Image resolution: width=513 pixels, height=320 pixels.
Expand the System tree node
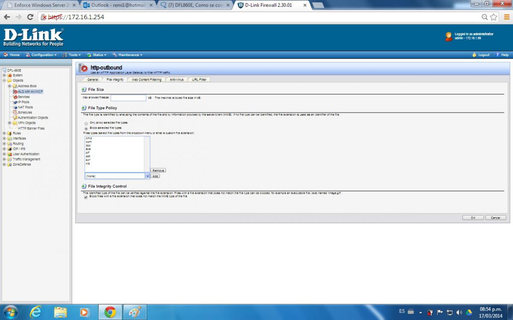(4, 76)
